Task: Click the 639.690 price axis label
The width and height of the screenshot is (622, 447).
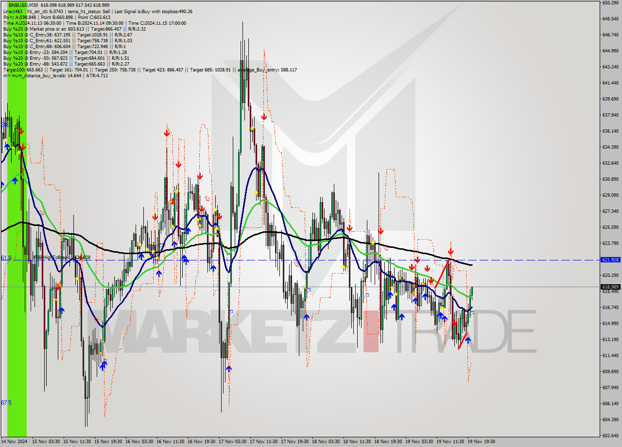Action: (x=610, y=99)
